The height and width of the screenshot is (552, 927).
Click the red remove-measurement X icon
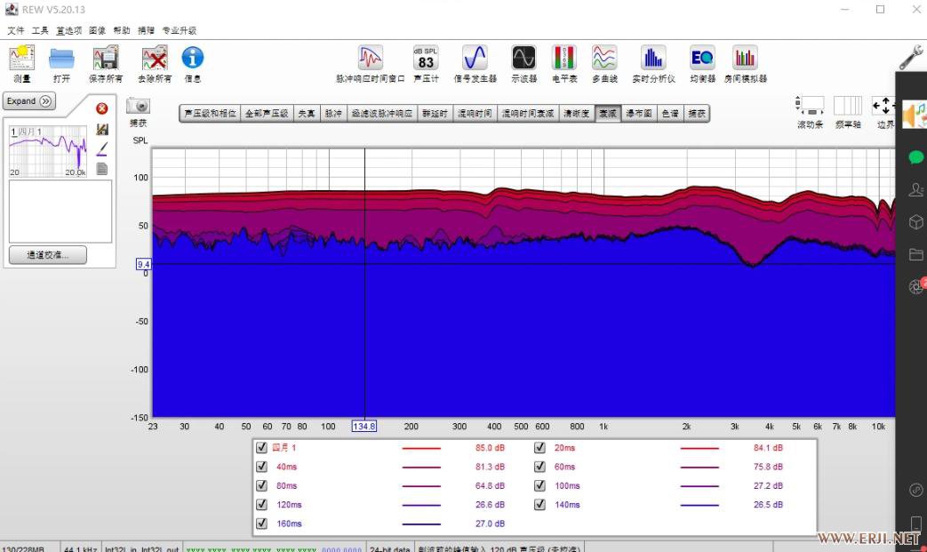(102, 108)
